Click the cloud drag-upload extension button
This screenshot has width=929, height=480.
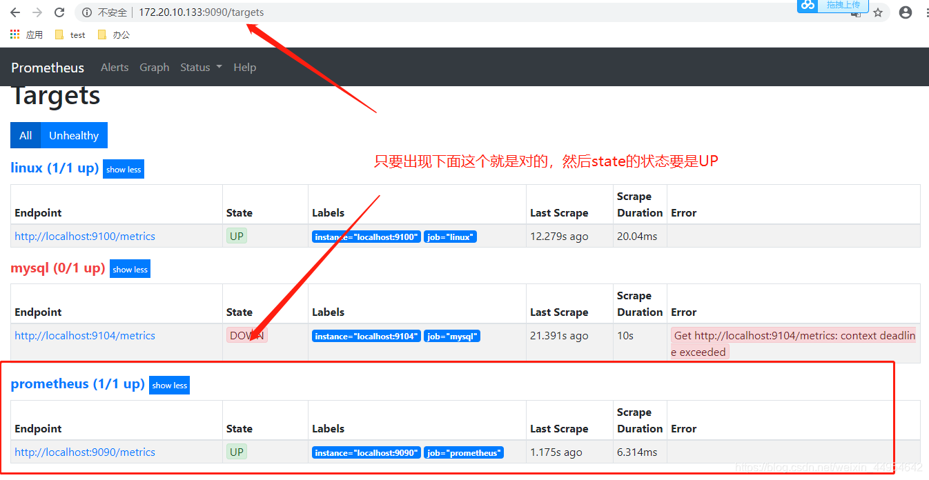click(x=832, y=6)
